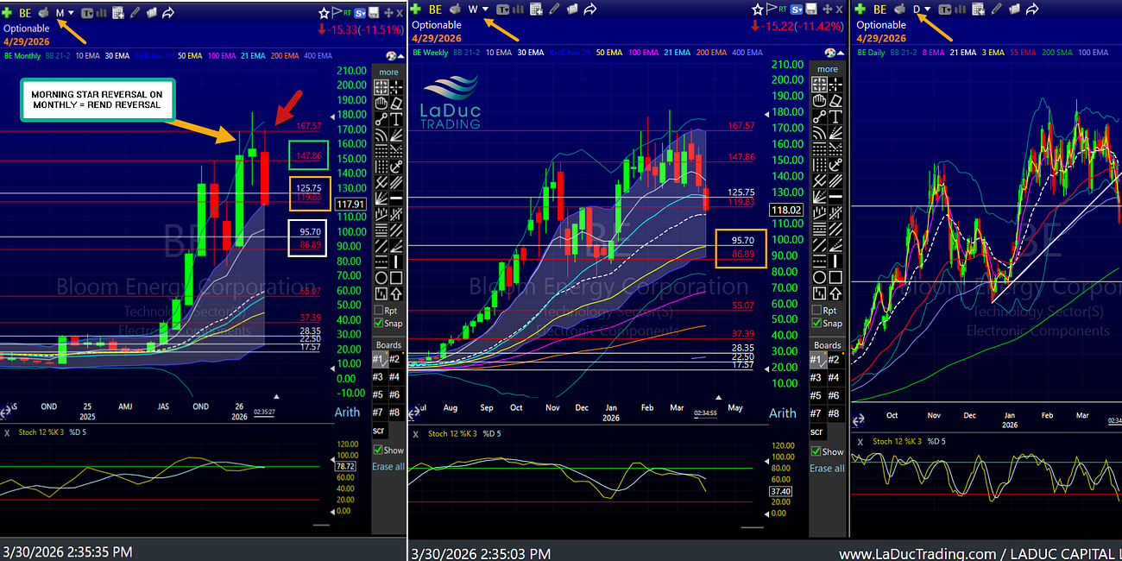Select the square drawing tool in Monthly palette
The width and height of the screenshot is (1122, 561).
tap(396, 278)
